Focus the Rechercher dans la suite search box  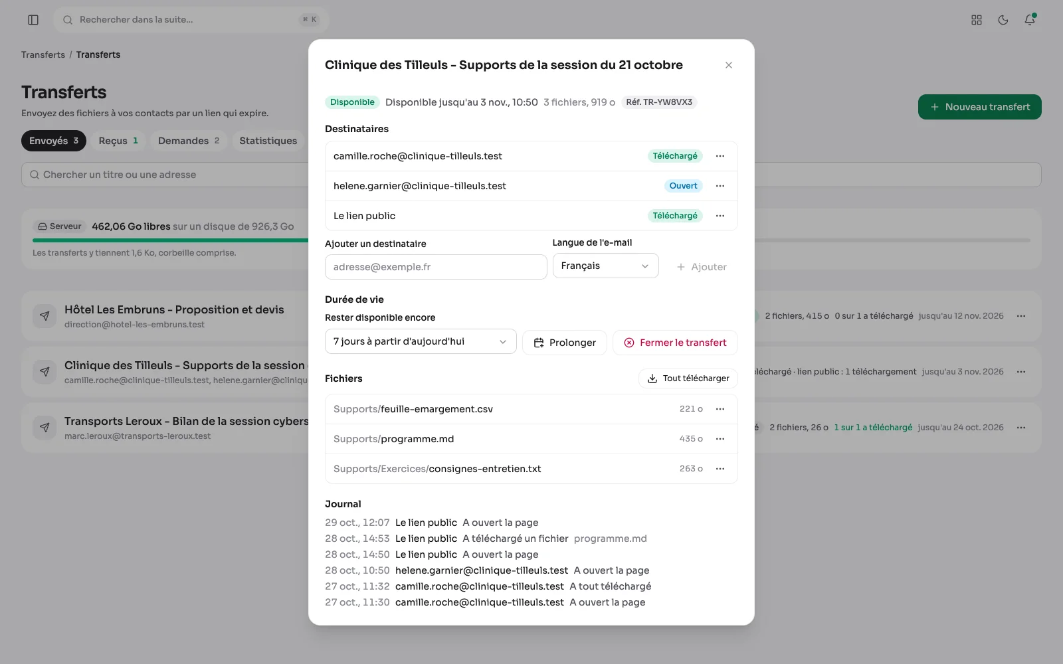[191, 20]
